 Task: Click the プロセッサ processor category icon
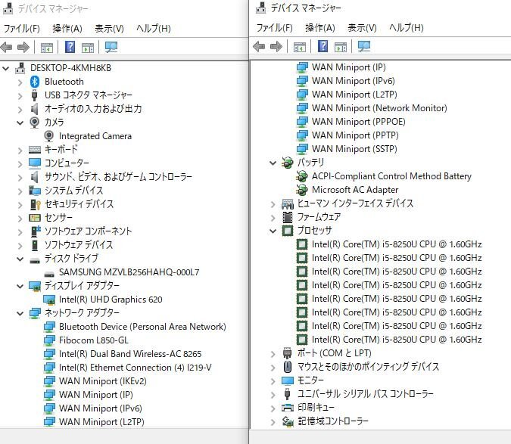[x=288, y=231]
